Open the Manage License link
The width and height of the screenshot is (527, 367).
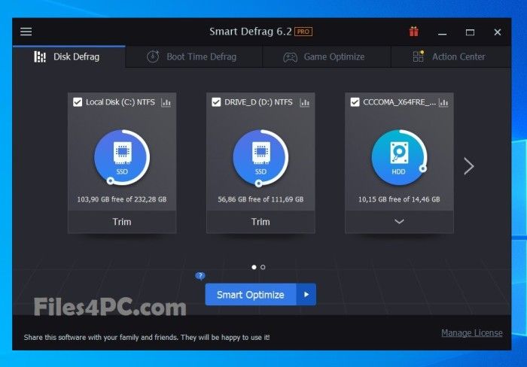(x=472, y=332)
